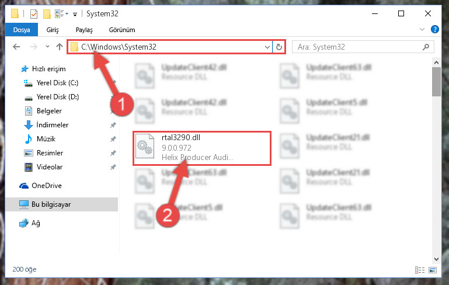Click the Properties checkmark icon in title bar
This screenshot has width=449, height=285.
(34, 14)
